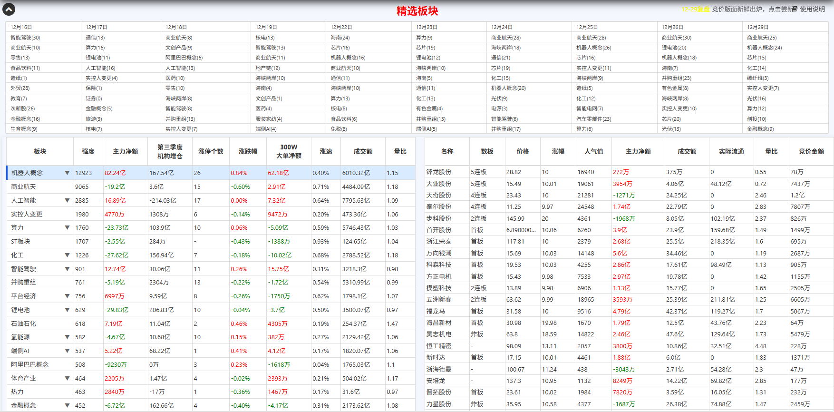Expand the 化工 row dropdown arrow
834x412 pixels.
tap(67, 255)
